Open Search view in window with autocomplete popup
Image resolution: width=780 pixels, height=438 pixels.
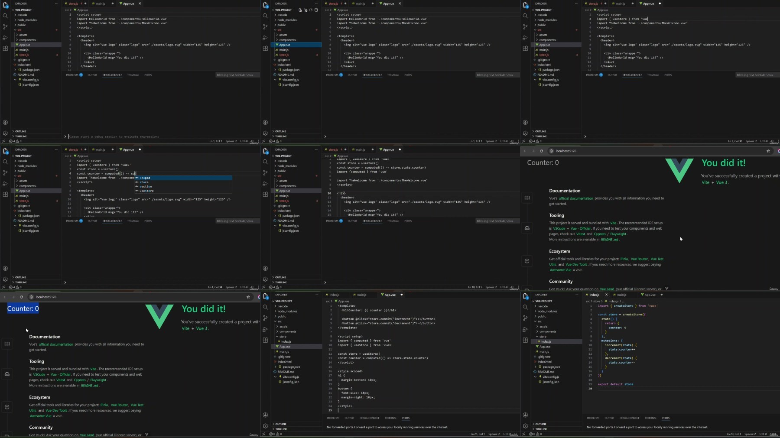(x=5, y=162)
